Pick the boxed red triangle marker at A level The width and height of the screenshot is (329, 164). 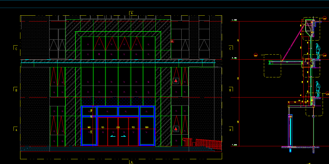click(x=176, y=129)
